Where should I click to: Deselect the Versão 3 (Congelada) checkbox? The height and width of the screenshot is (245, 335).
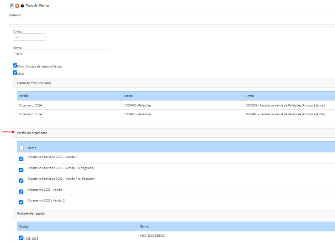(21, 170)
